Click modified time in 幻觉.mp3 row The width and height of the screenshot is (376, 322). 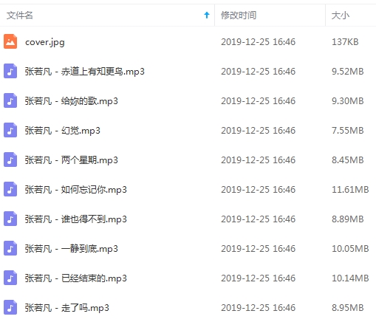tap(259, 131)
